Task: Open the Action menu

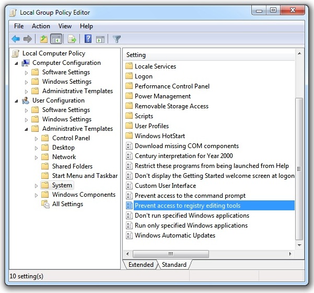Action: (x=41, y=26)
